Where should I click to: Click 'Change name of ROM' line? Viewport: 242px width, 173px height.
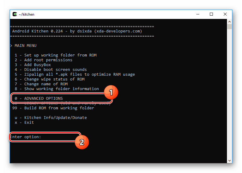pos(41,84)
